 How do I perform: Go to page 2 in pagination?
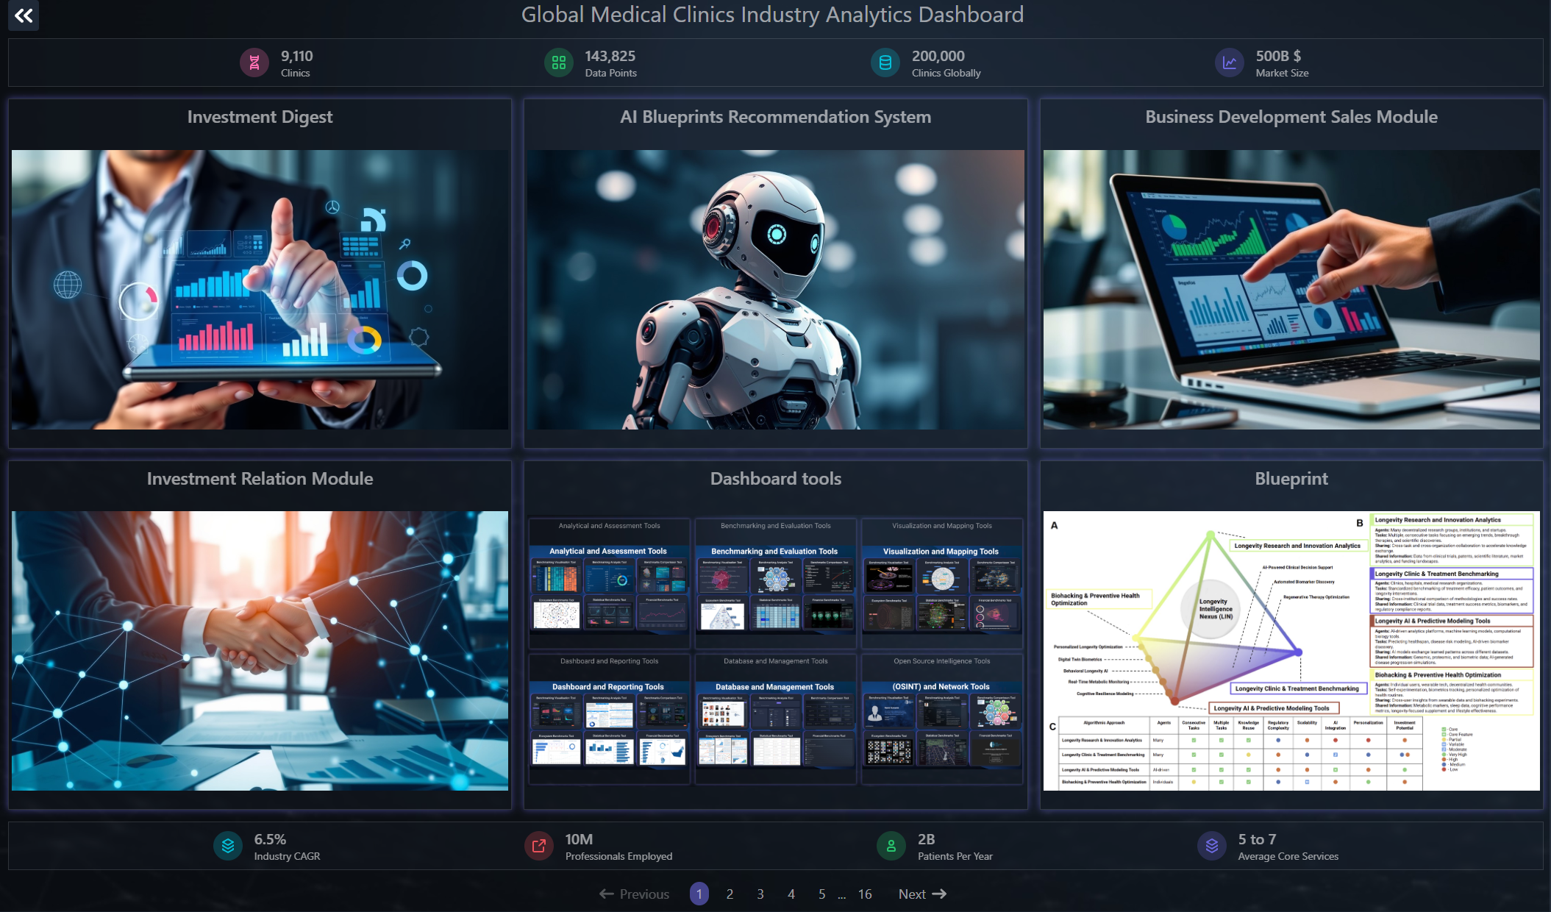tap(730, 894)
